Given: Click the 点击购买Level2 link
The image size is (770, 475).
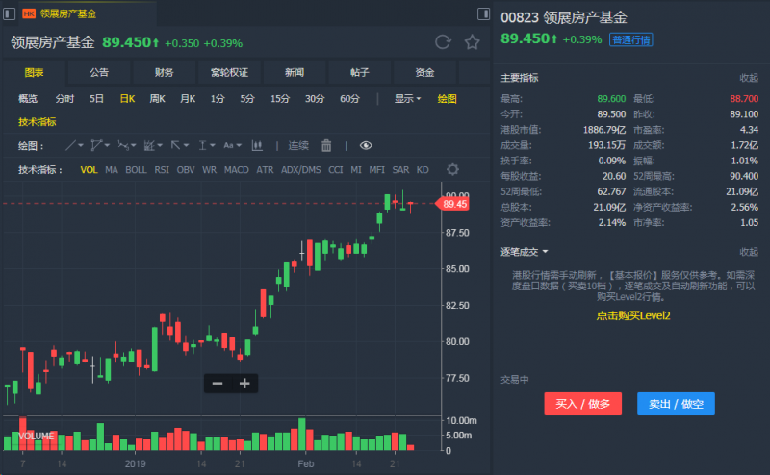Looking at the screenshot, I should point(632,315).
